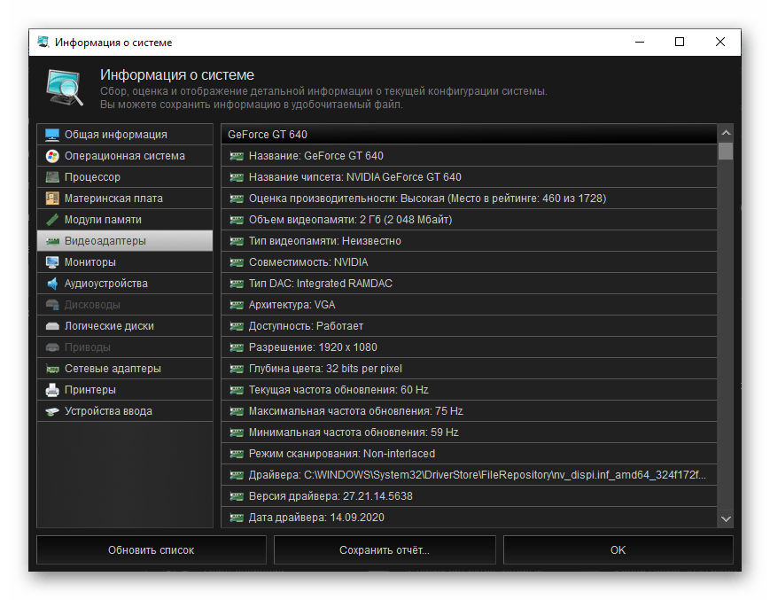Click the card icon in the Разрешение row
The height and width of the screenshot is (600, 770).
[237, 347]
